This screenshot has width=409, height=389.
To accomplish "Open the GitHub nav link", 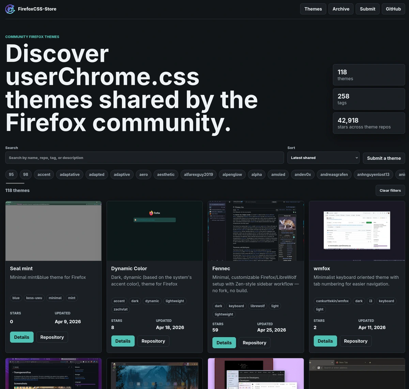I will tap(393, 9).
